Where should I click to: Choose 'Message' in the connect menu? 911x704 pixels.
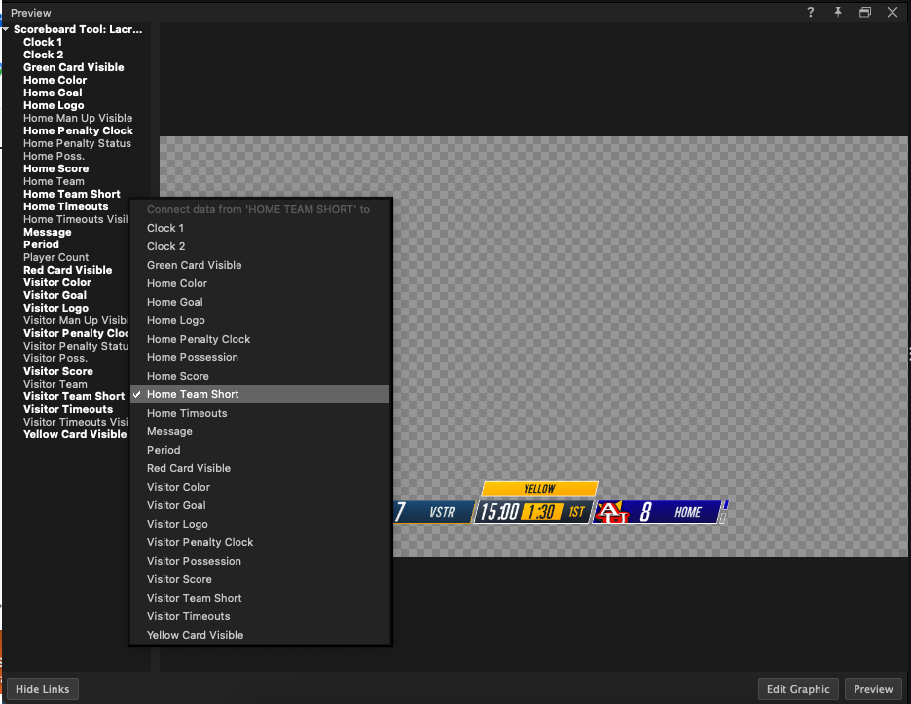tap(260, 431)
